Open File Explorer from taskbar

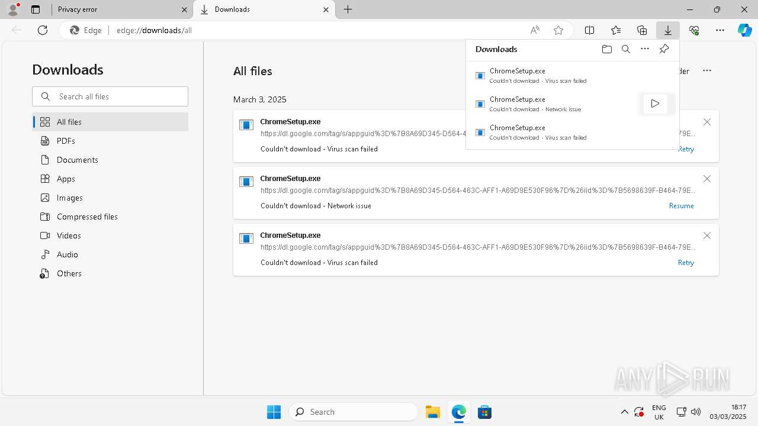coord(433,412)
